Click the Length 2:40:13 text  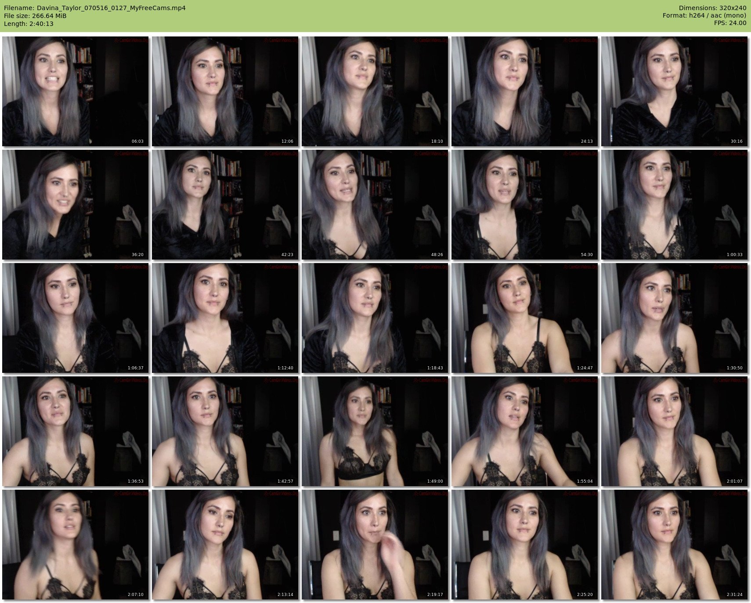pyautogui.click(x=29, y=24)
